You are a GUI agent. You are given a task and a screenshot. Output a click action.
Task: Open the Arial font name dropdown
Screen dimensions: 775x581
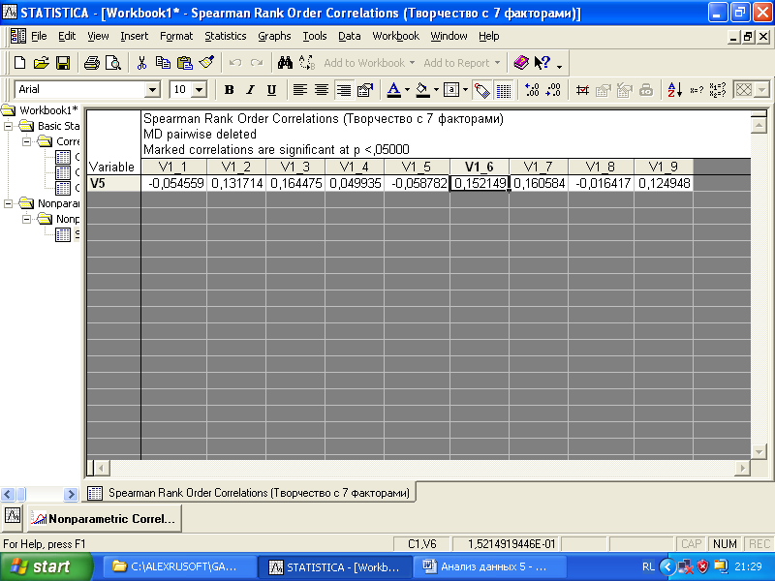click(x=152, y=90)
